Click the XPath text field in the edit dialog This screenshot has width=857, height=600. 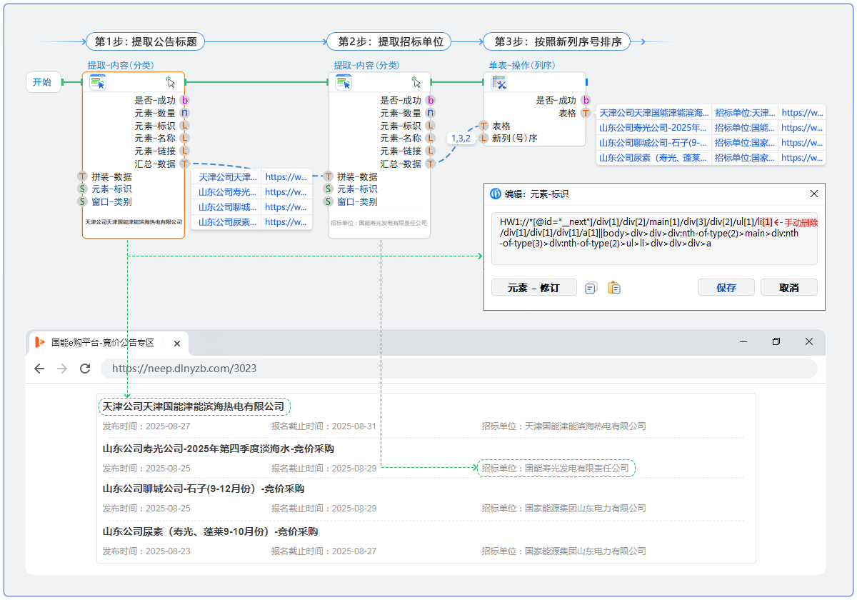click(x=654, y=239)
